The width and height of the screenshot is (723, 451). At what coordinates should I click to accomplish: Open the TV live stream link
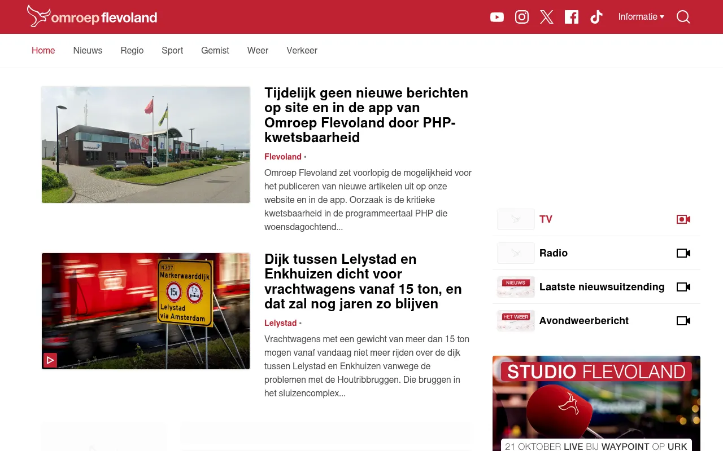(x=546, y=219)
